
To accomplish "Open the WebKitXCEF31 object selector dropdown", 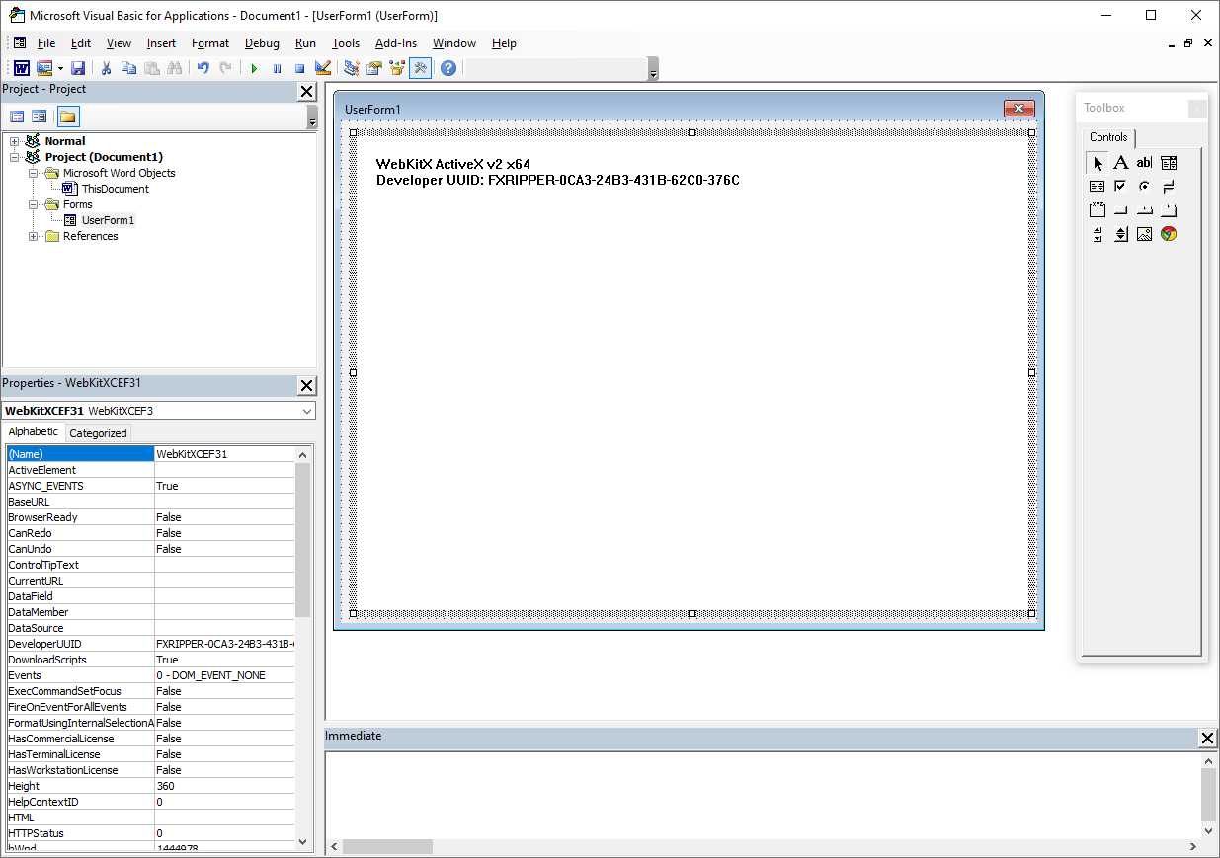I will (x=307, y=411).
